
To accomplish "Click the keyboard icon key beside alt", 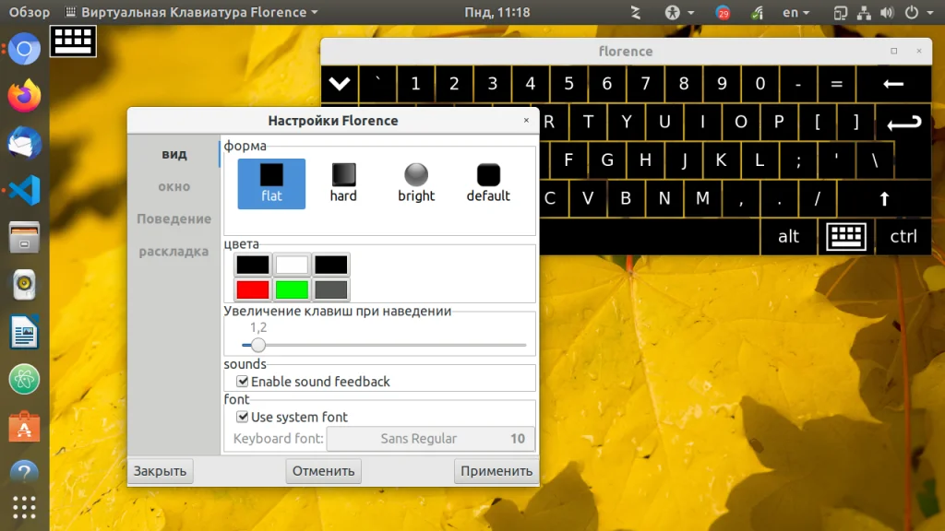I will point(846,236).
